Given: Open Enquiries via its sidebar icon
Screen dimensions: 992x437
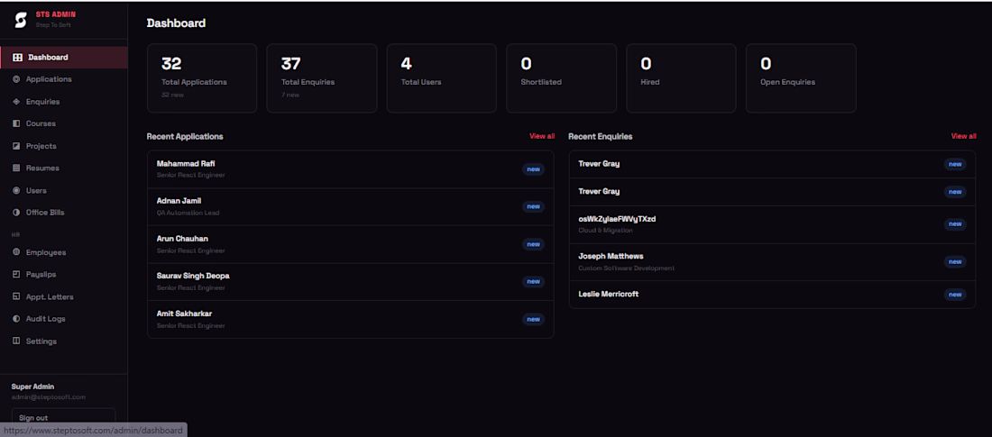Looking at the screenshot, I should [x=16, y=101].
